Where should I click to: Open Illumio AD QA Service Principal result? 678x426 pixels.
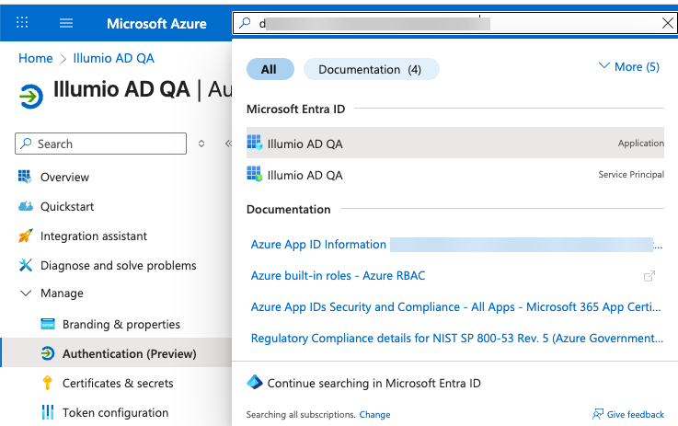[x=455, y=175]
